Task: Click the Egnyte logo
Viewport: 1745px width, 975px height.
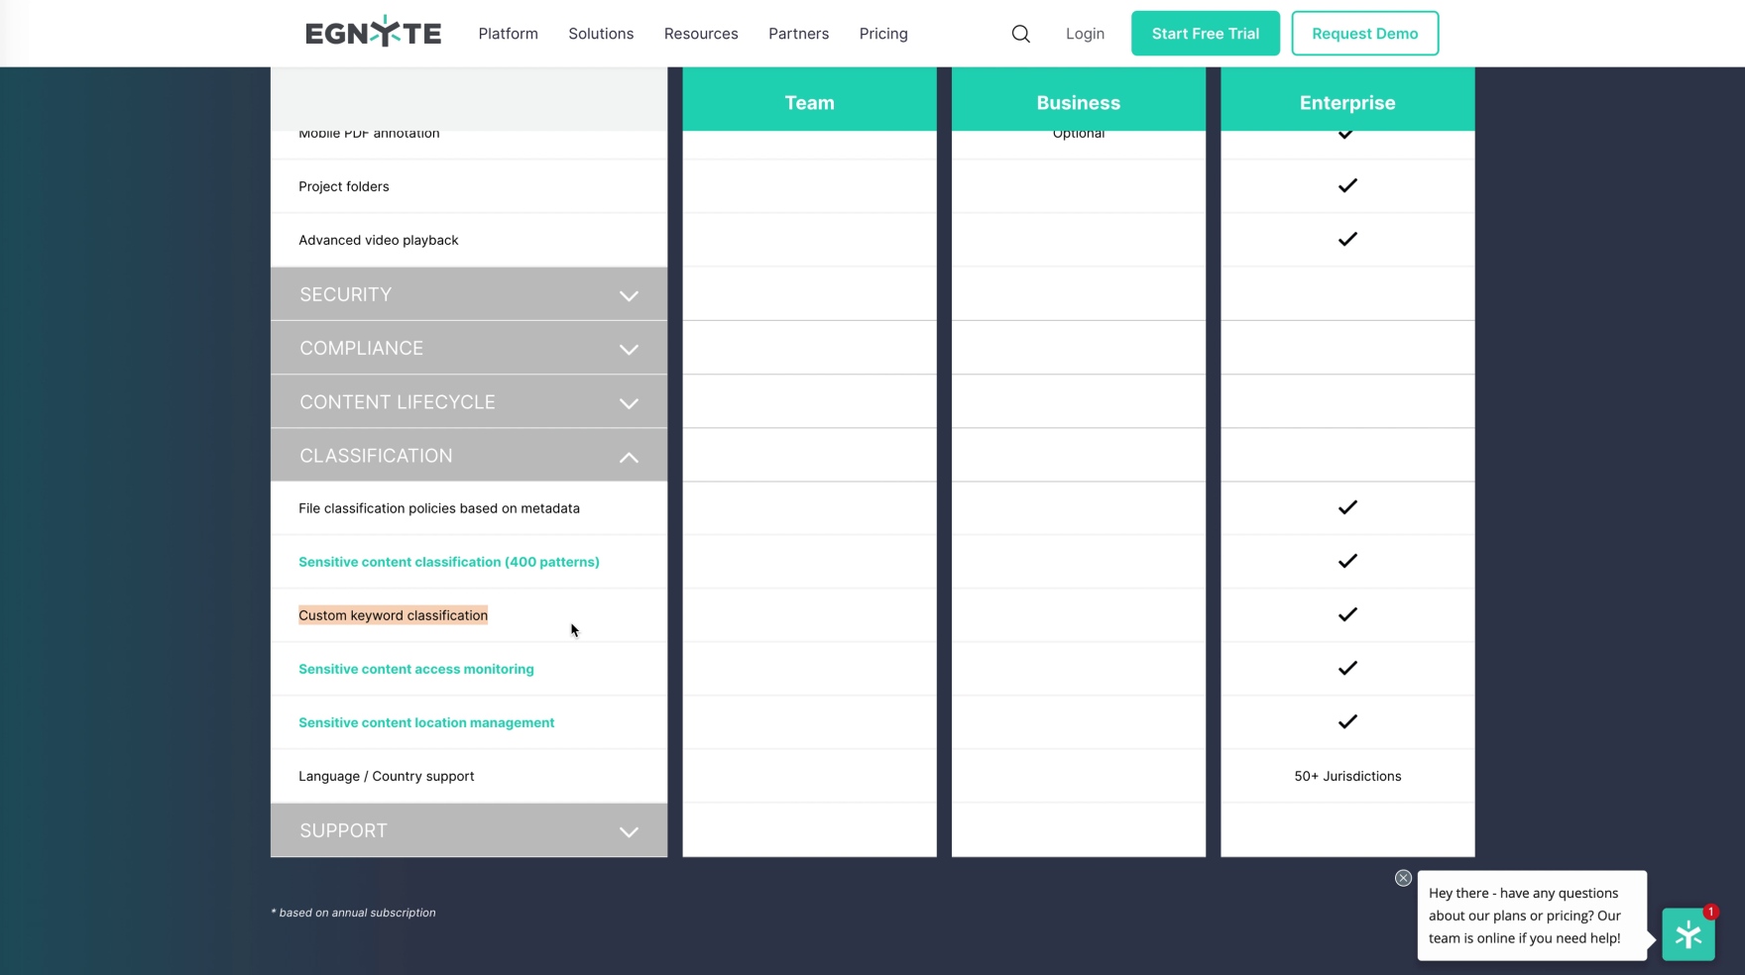Action: [373, 33]
